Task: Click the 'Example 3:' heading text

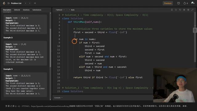Action: (x=8, y=69)
